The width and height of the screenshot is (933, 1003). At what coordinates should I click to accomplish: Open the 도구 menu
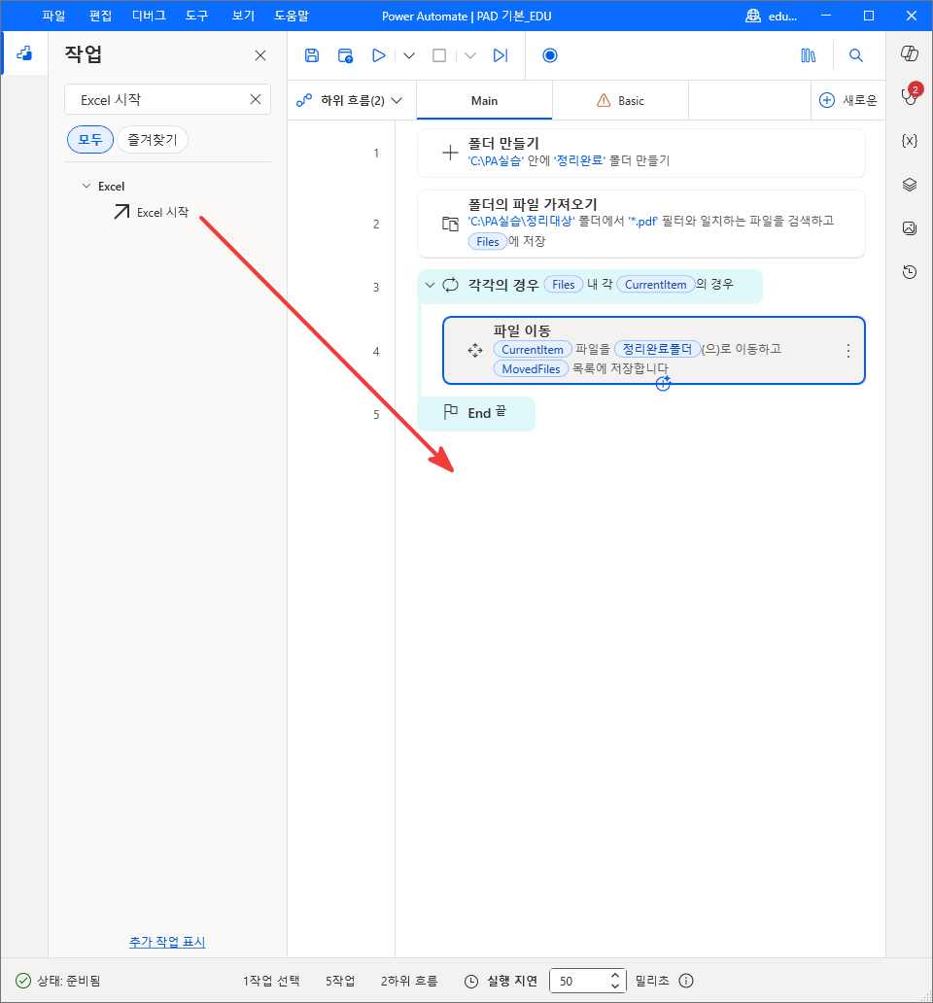tap(197, 16)
